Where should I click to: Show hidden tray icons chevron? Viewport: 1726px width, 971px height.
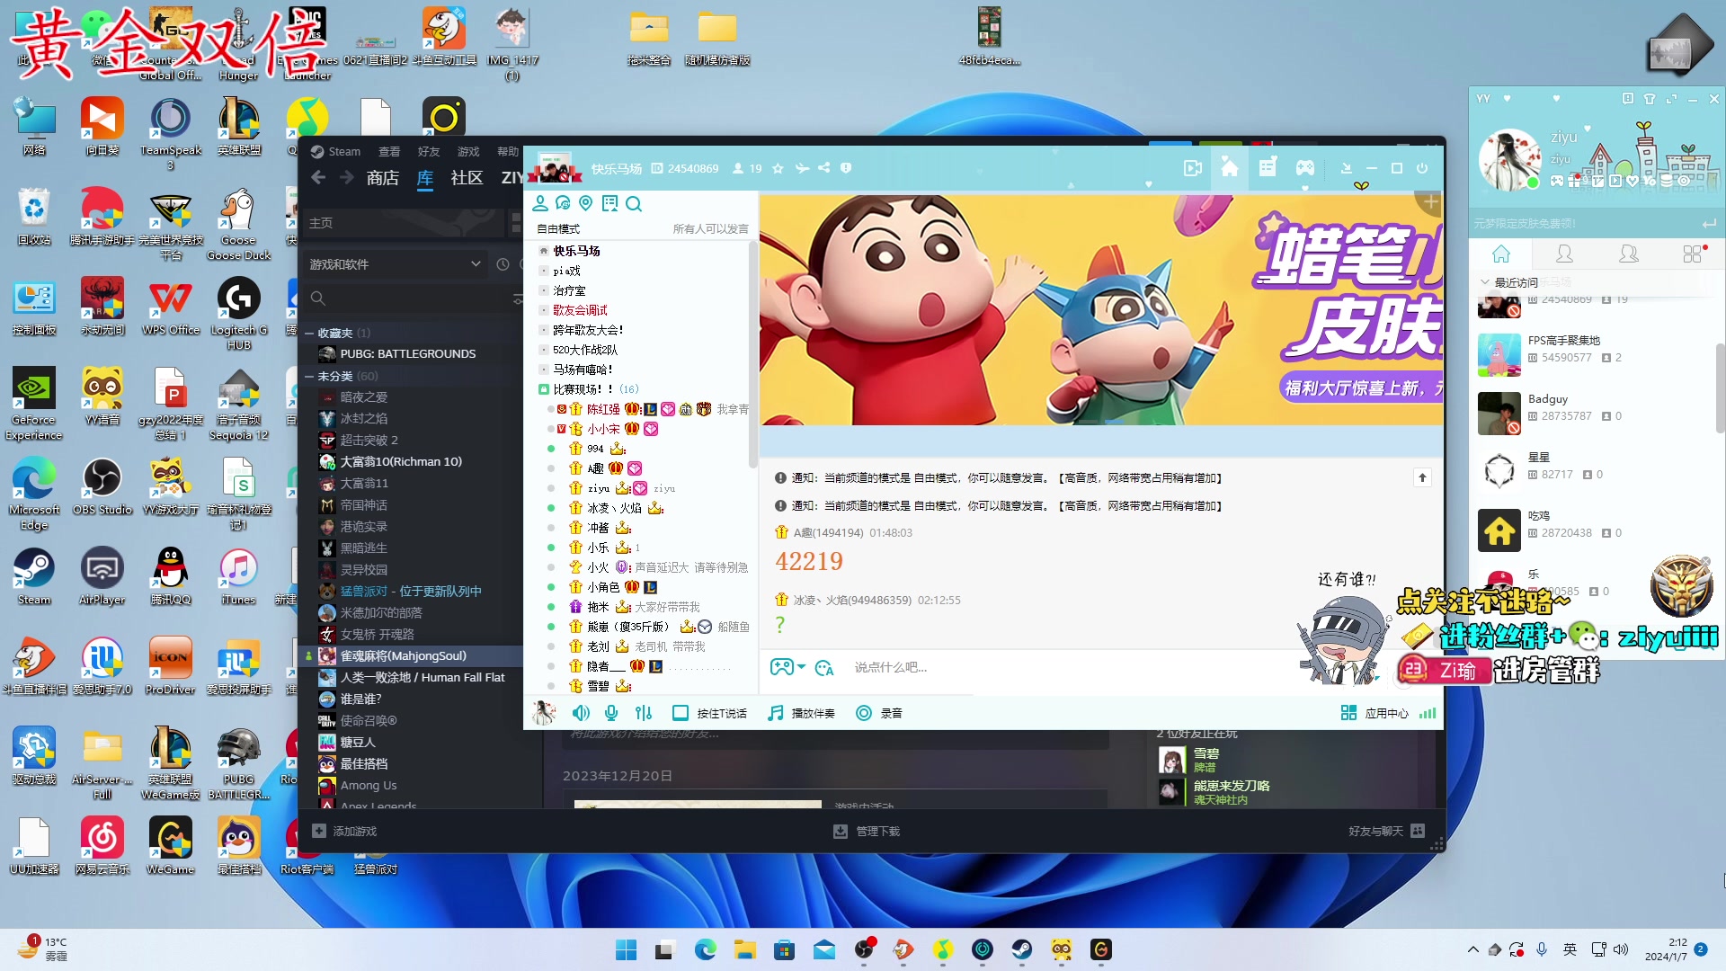(x=1472, y=949)
